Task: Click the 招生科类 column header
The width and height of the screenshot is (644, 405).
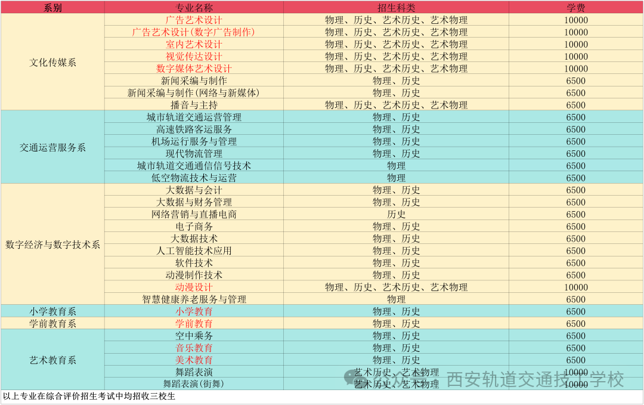Action: coord(397,8)
